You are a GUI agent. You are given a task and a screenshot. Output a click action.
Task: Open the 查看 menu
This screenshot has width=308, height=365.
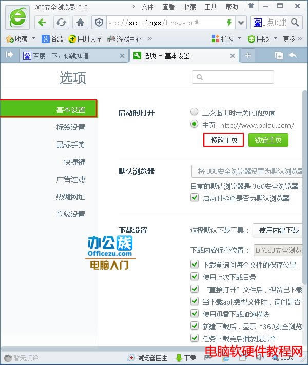coord(168,7)
